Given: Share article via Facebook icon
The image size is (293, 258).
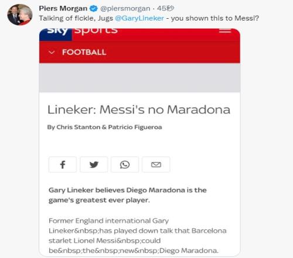Looking at the screenshot, I should 63,165.
